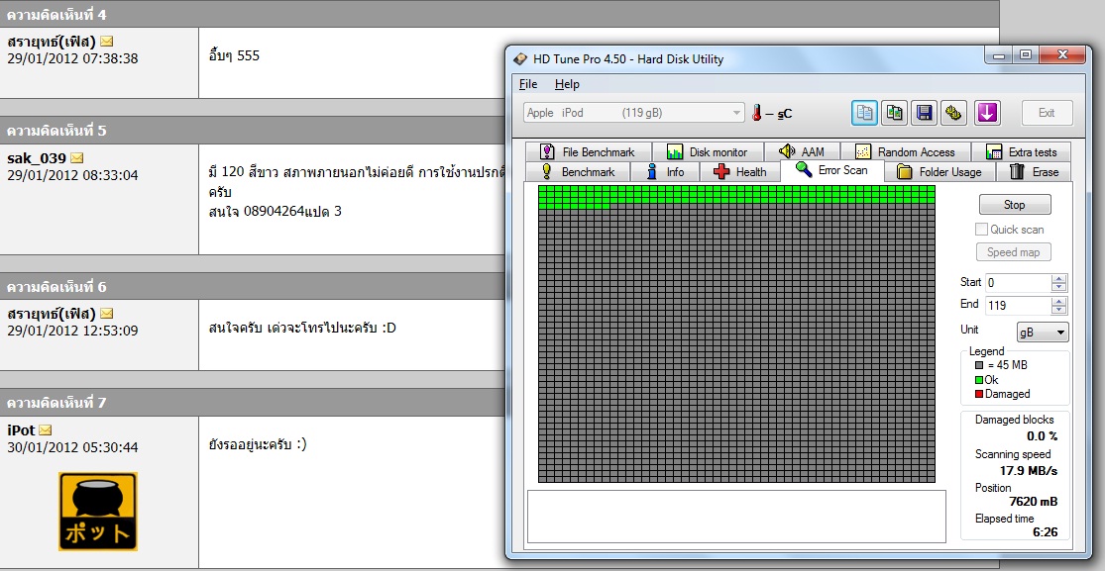
Task: Increase the Start value with spinner
Action: (1059, 278)
